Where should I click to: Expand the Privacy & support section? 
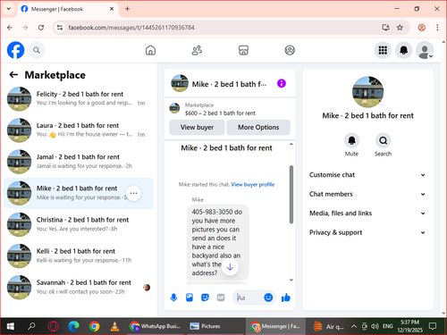(x=367, y=232)
